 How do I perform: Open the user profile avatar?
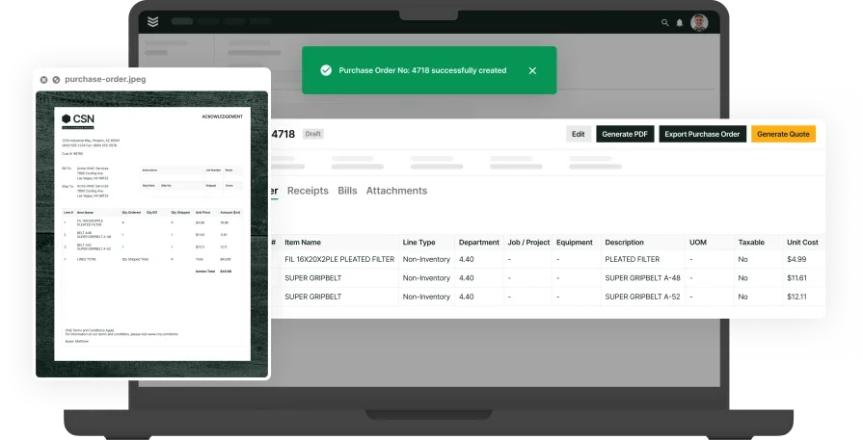(x=699, y=22)
